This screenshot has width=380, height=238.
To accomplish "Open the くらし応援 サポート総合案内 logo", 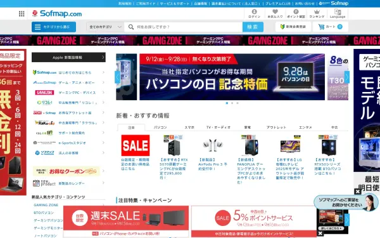I will [44, 133].
